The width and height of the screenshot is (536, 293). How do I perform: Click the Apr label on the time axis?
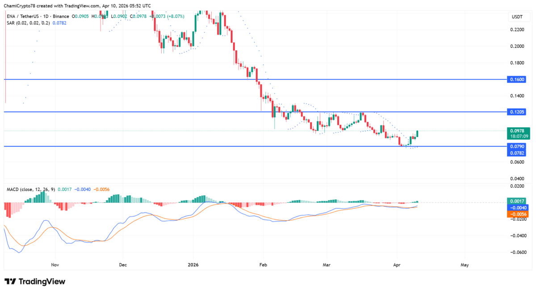point(397,264)
